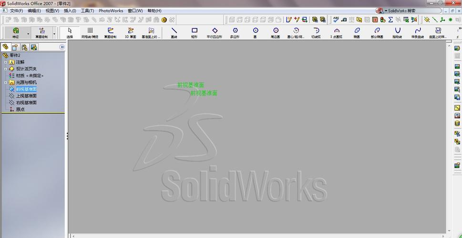This screenshot has height=238, width=462.
Task: Select the centerpoint arc tool
Action: pyautogui.click(x=296, y=32)
